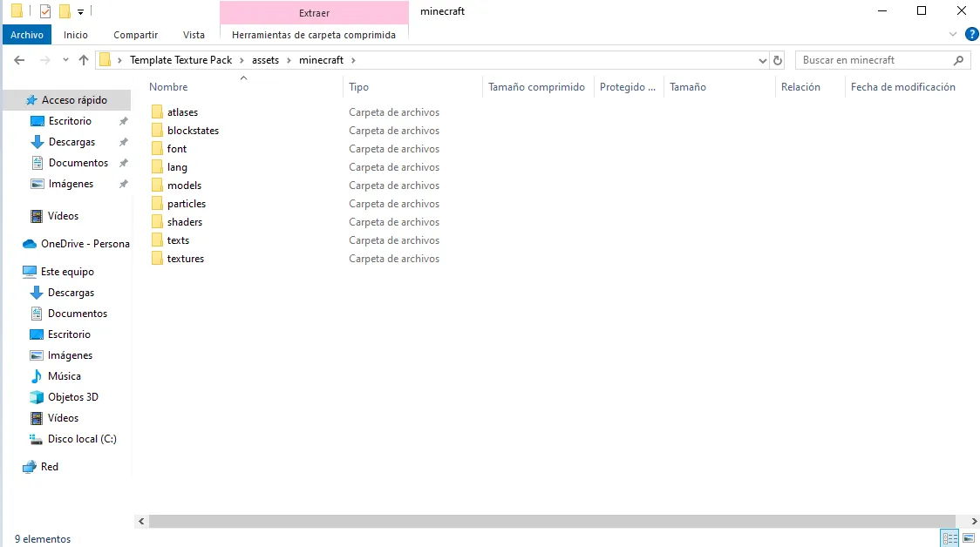Click the Buscar en minecraft search box
The width and height of the screenshot is (980, 547).
875,60
